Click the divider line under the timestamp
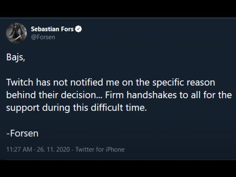The image size is (236, 177). [118, 160]
